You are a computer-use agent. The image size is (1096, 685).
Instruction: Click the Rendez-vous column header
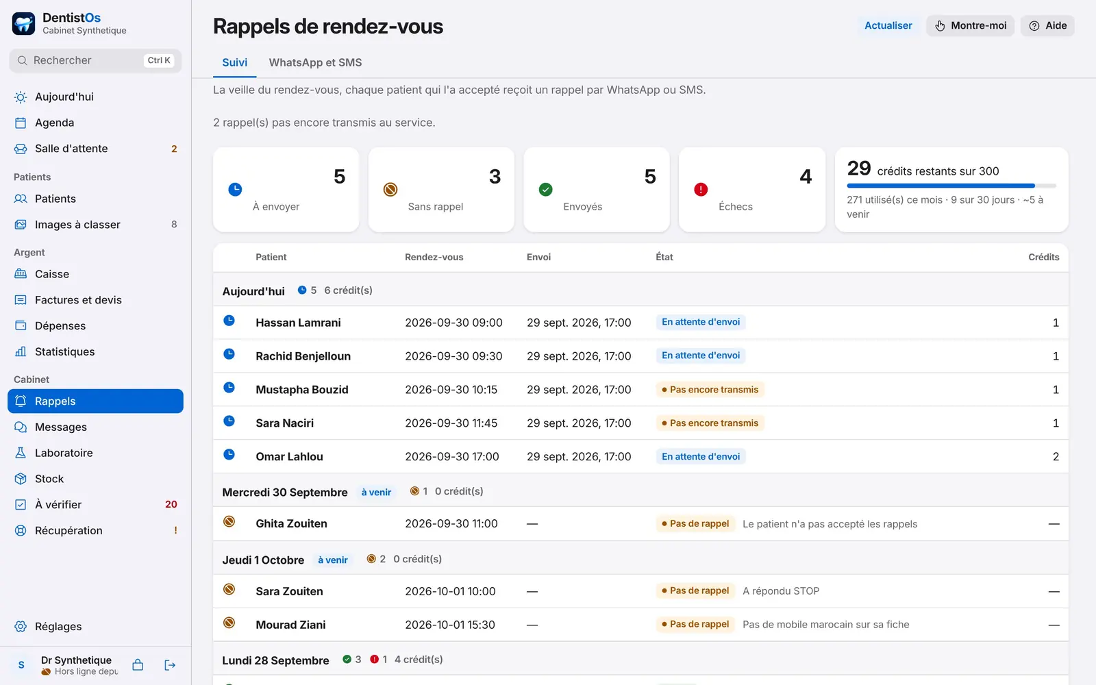434,257
